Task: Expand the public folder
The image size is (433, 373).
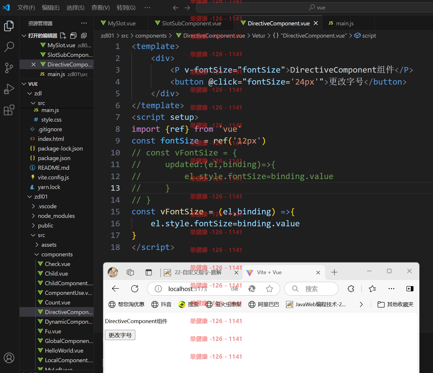Action: click(x=33, y=225)
